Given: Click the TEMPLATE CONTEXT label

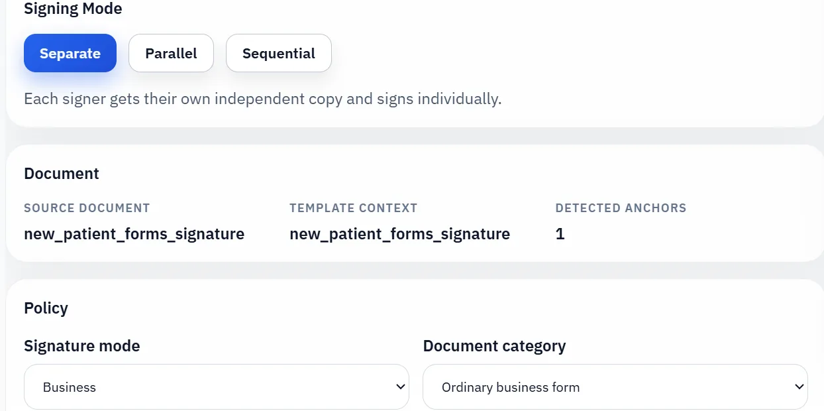Looking at the screenshot, I should [353, 208].
